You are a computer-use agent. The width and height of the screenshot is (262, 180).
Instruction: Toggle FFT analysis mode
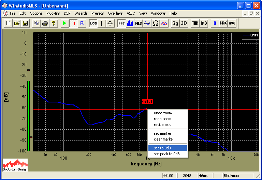click(x=121, y=23)
